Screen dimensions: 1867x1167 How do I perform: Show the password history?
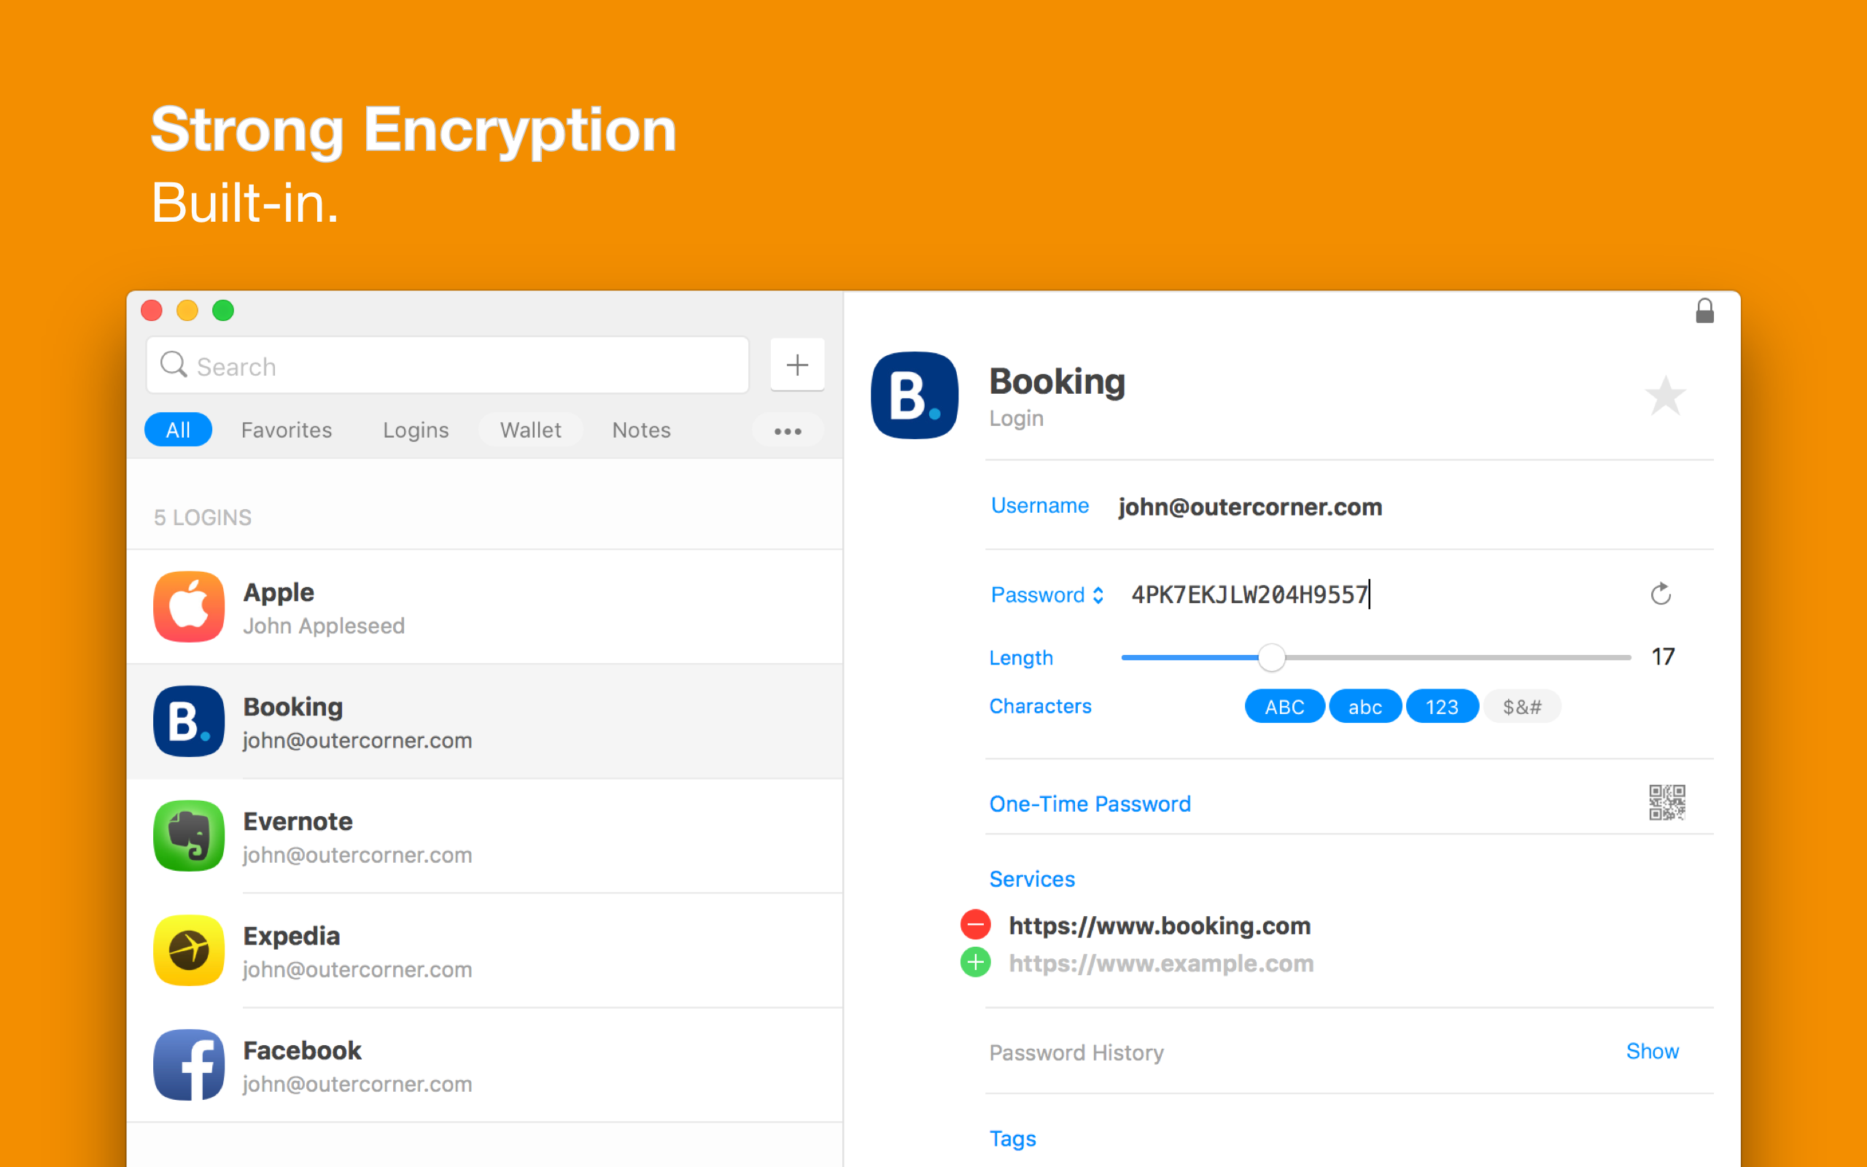[1652, 1051]
